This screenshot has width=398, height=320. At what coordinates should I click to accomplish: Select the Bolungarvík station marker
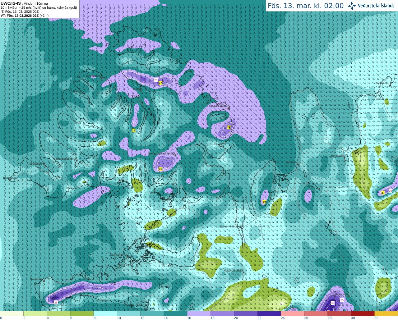point(102,78)
